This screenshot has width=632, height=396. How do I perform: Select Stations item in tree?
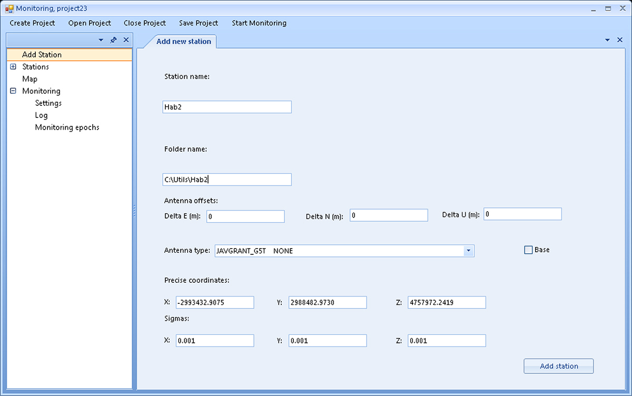35,67
